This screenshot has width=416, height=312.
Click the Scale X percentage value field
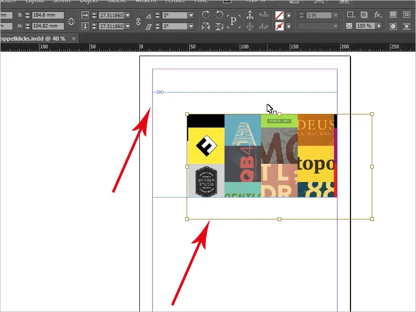[111, 16]
